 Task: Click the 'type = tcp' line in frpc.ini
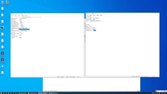point(88,26)
